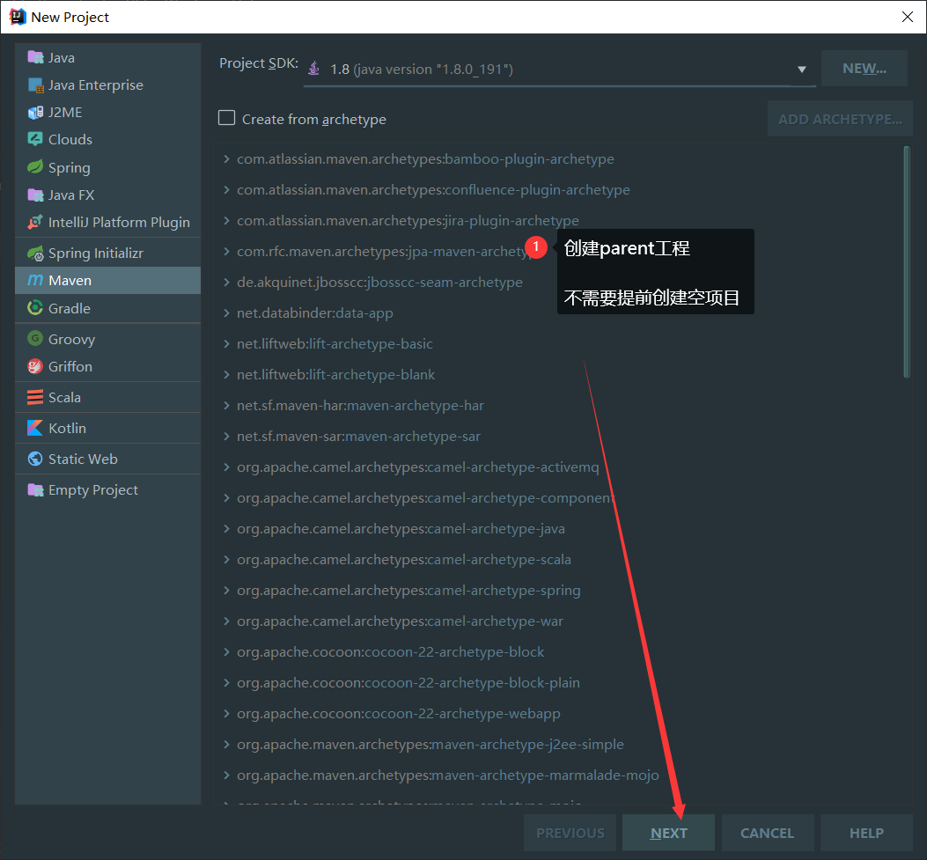927x860 pixels.
Task: Select maven-archetype-j2ee-simple row
Action: (559, 744)
